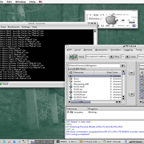Click the 010530.txt file icon
Image resolution: width=144 pixels, height=144 pixels.
pos(71,95)
